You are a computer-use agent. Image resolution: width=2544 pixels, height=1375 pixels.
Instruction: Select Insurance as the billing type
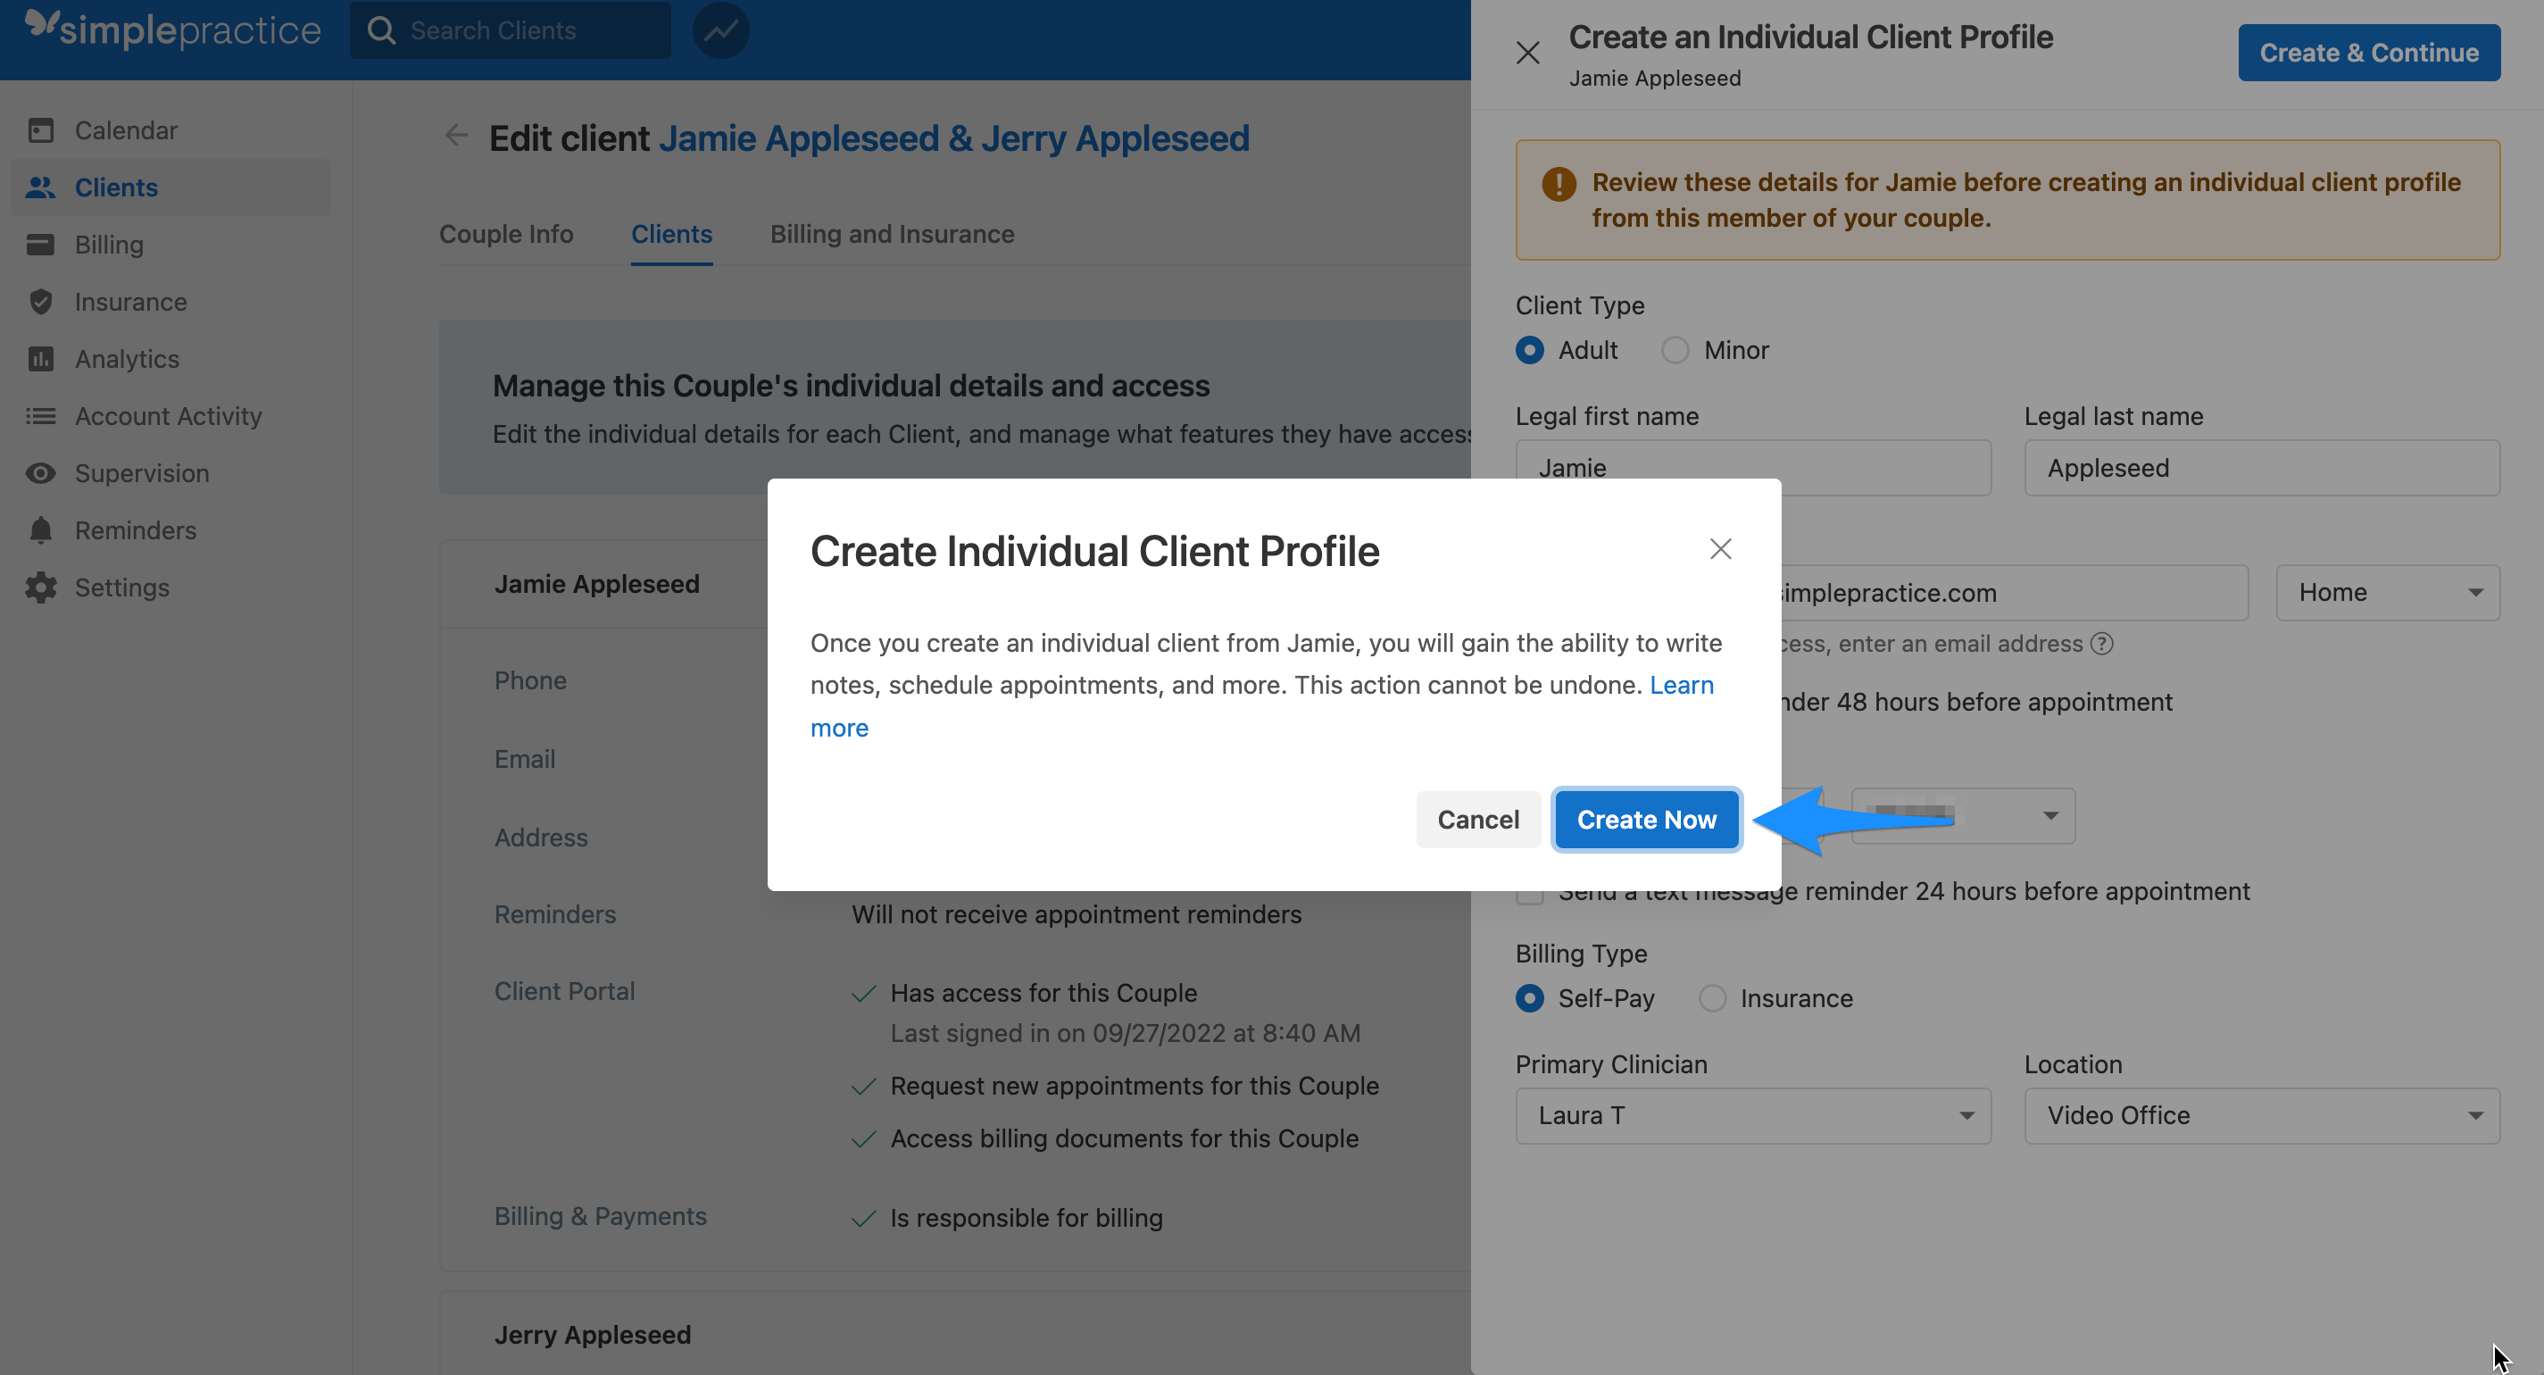1712,997
